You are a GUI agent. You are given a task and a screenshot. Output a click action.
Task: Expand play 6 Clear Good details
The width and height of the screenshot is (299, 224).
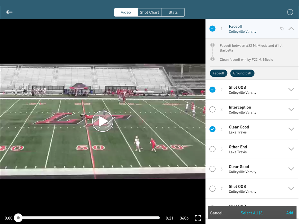[x=291, y=169]
